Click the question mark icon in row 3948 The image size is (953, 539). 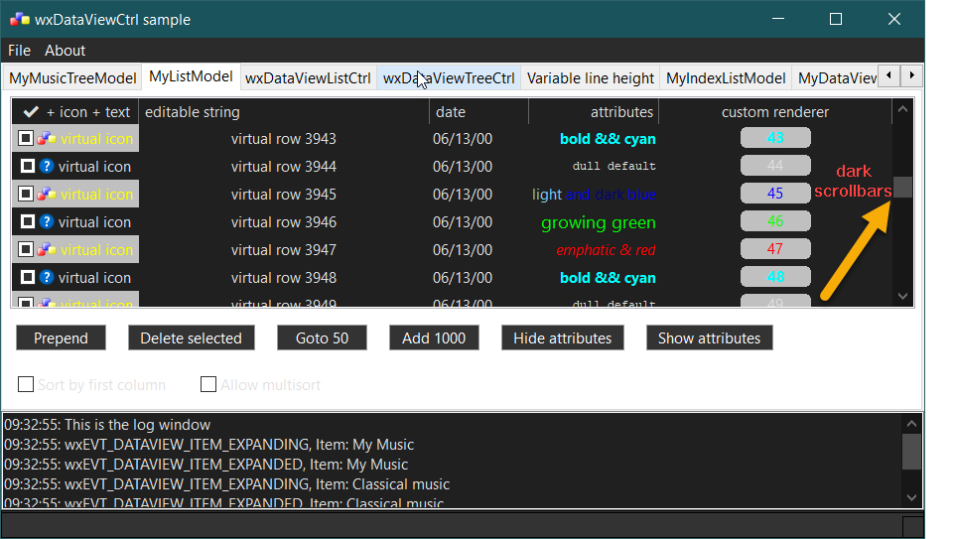[47, 277]
